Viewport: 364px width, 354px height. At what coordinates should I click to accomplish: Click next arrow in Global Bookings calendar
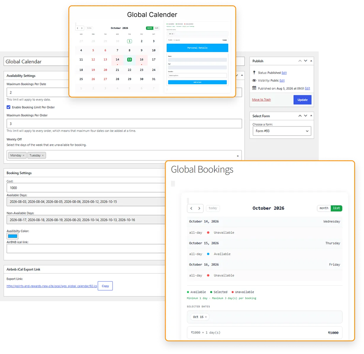click(x=199, y=208)
